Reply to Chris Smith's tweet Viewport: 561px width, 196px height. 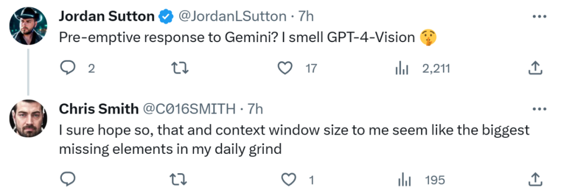click(67, 179)
